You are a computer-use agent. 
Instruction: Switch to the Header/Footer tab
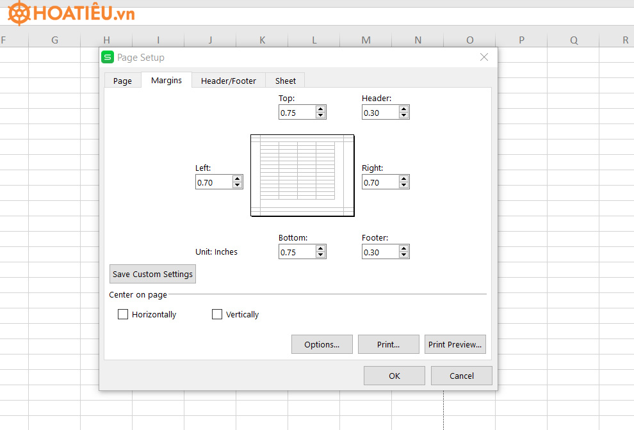click(228, 80)
